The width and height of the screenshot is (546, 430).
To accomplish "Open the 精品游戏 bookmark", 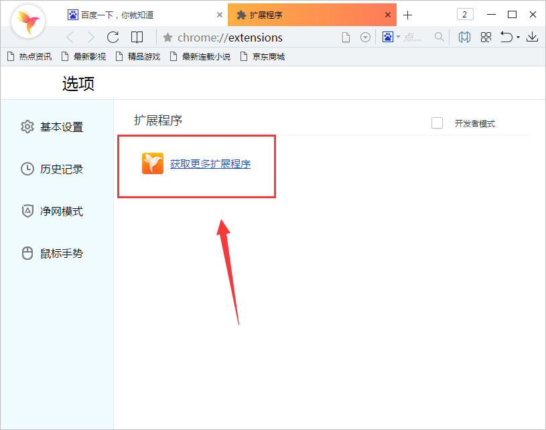I will pos(138,56).
